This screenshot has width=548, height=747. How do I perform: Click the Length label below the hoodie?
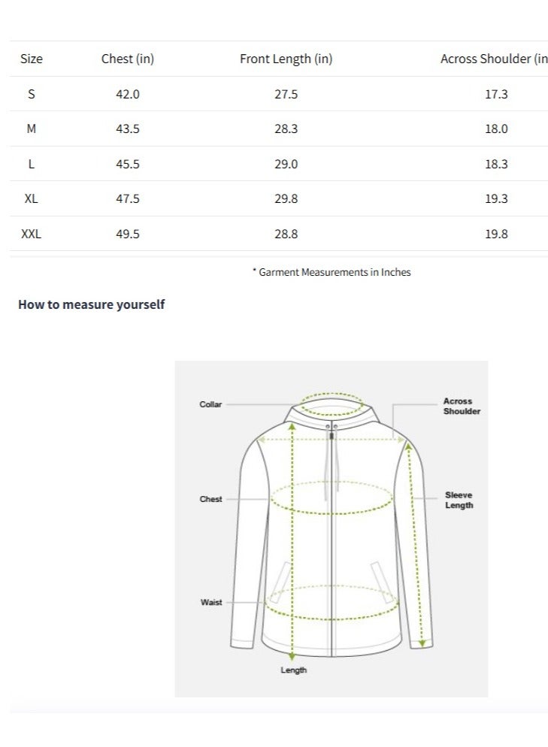(294, 670)
